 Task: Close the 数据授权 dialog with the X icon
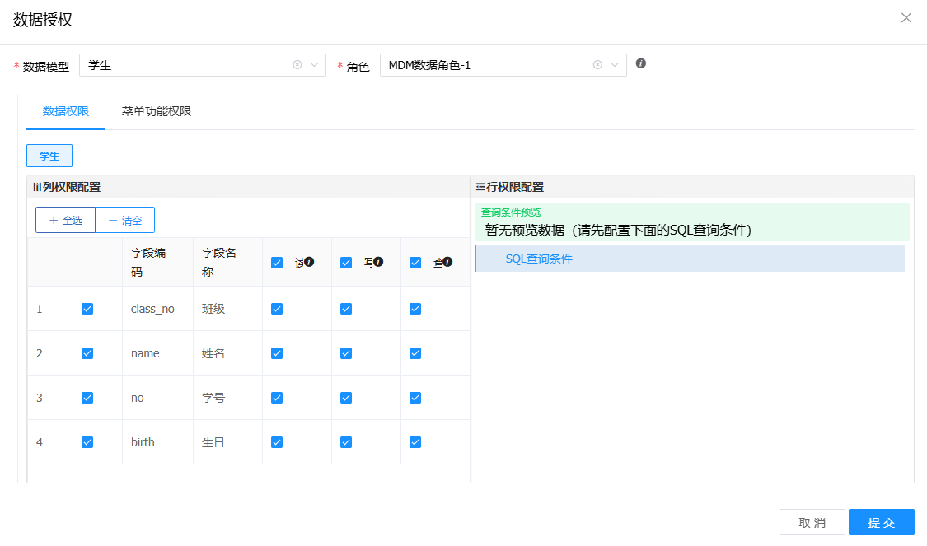[x=906, y=18]
